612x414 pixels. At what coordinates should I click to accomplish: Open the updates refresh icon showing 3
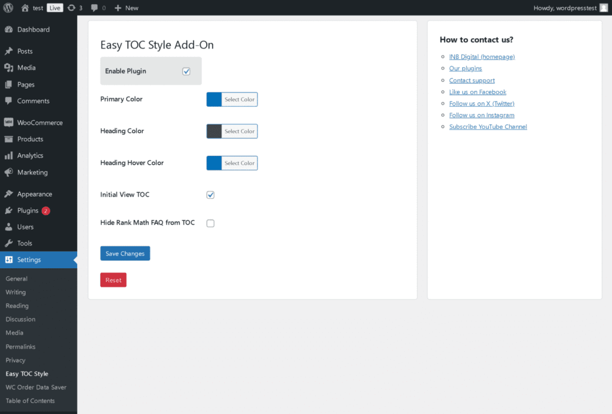[x=73, y=8]
